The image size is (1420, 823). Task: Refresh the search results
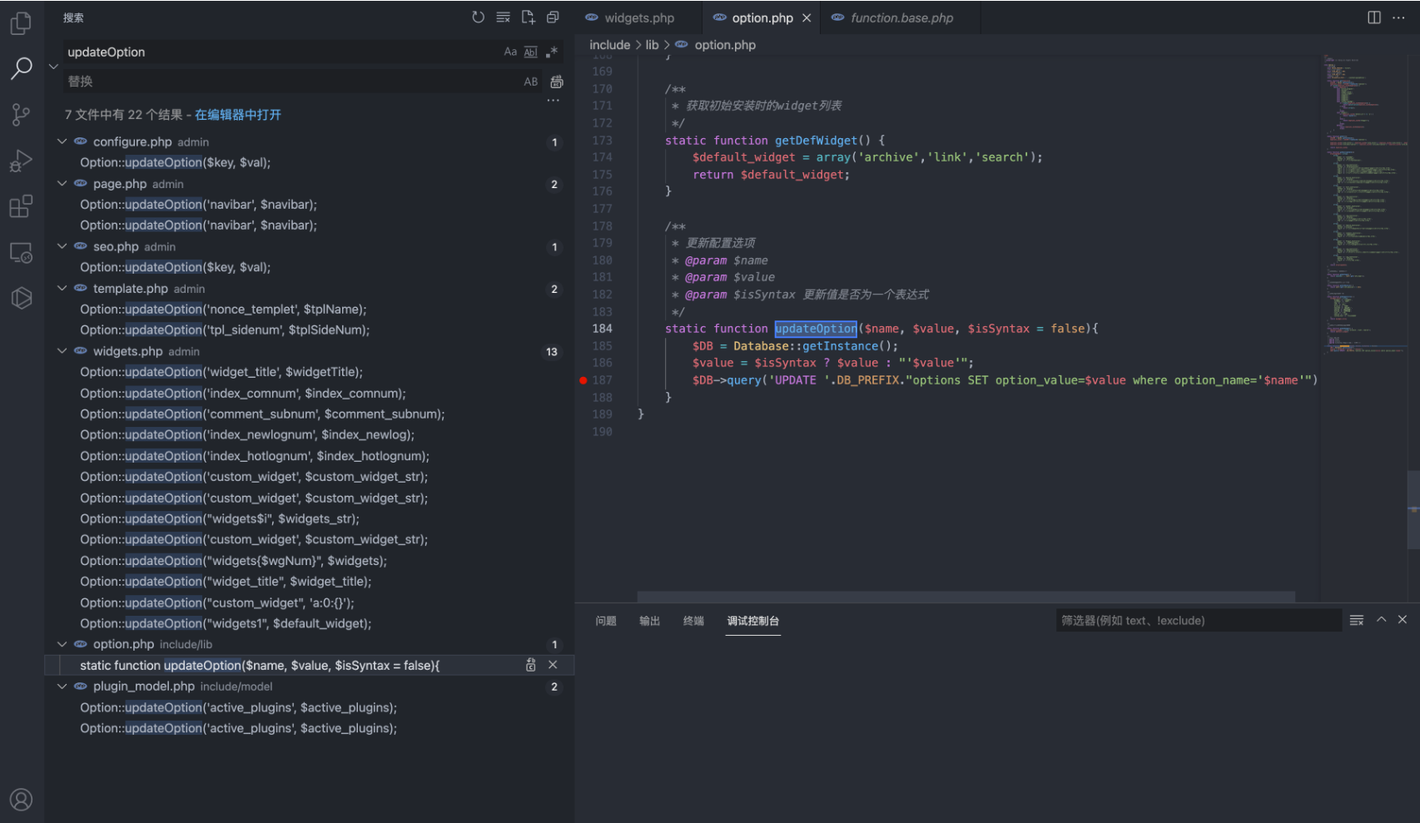click(478, 17)
